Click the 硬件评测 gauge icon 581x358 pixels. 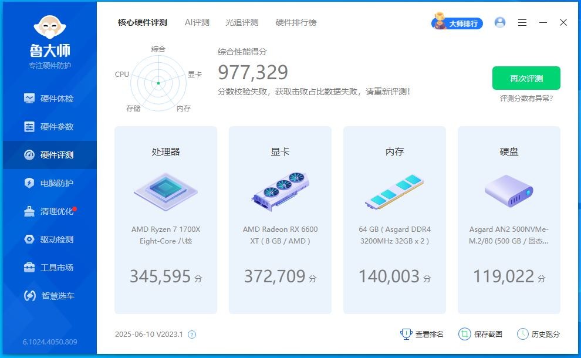click(x=29, y=154)
